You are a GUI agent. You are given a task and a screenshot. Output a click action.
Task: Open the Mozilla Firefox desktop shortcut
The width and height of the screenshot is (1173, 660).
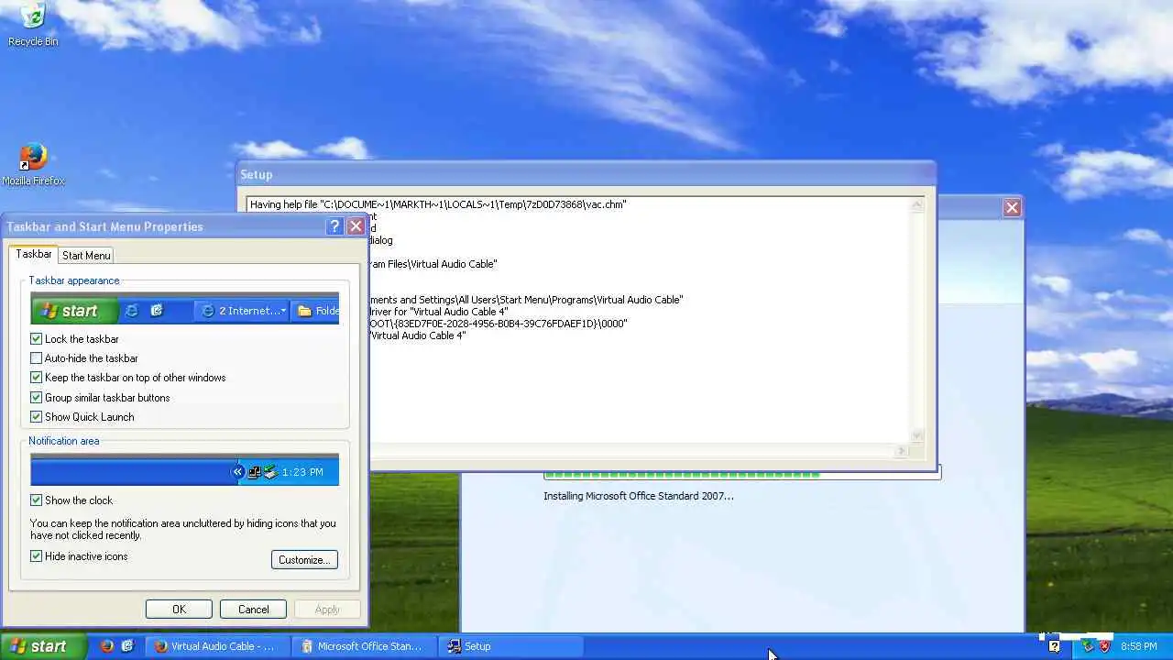33,165
